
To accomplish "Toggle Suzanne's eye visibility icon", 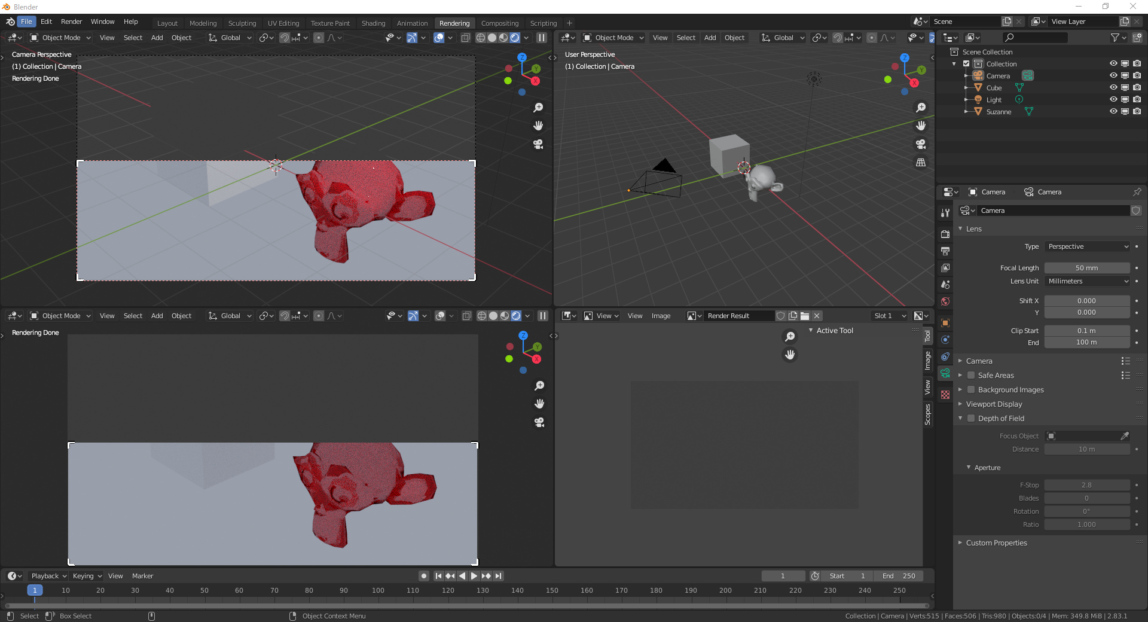I will click(x=1113, y=111).
